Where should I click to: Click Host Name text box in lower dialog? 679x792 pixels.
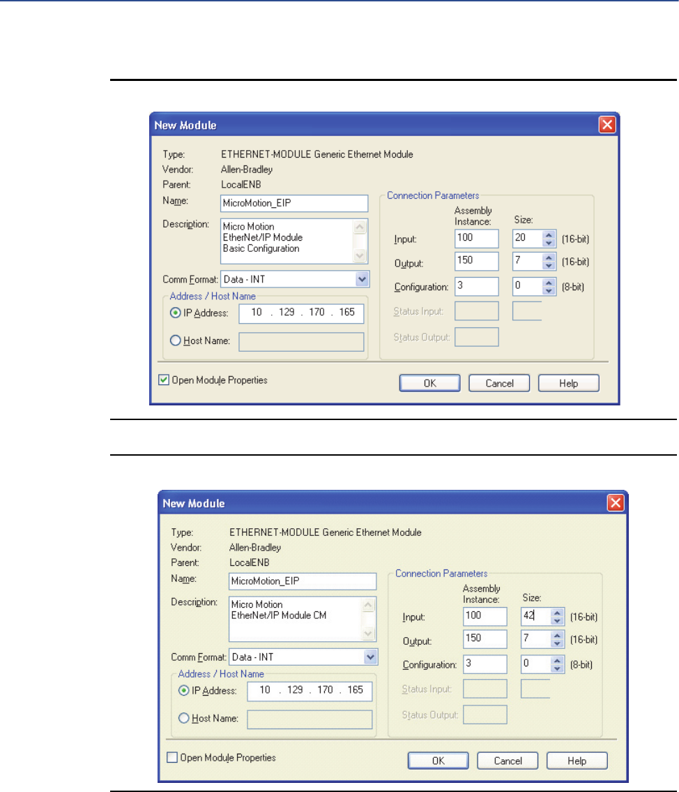coord(310,719)
